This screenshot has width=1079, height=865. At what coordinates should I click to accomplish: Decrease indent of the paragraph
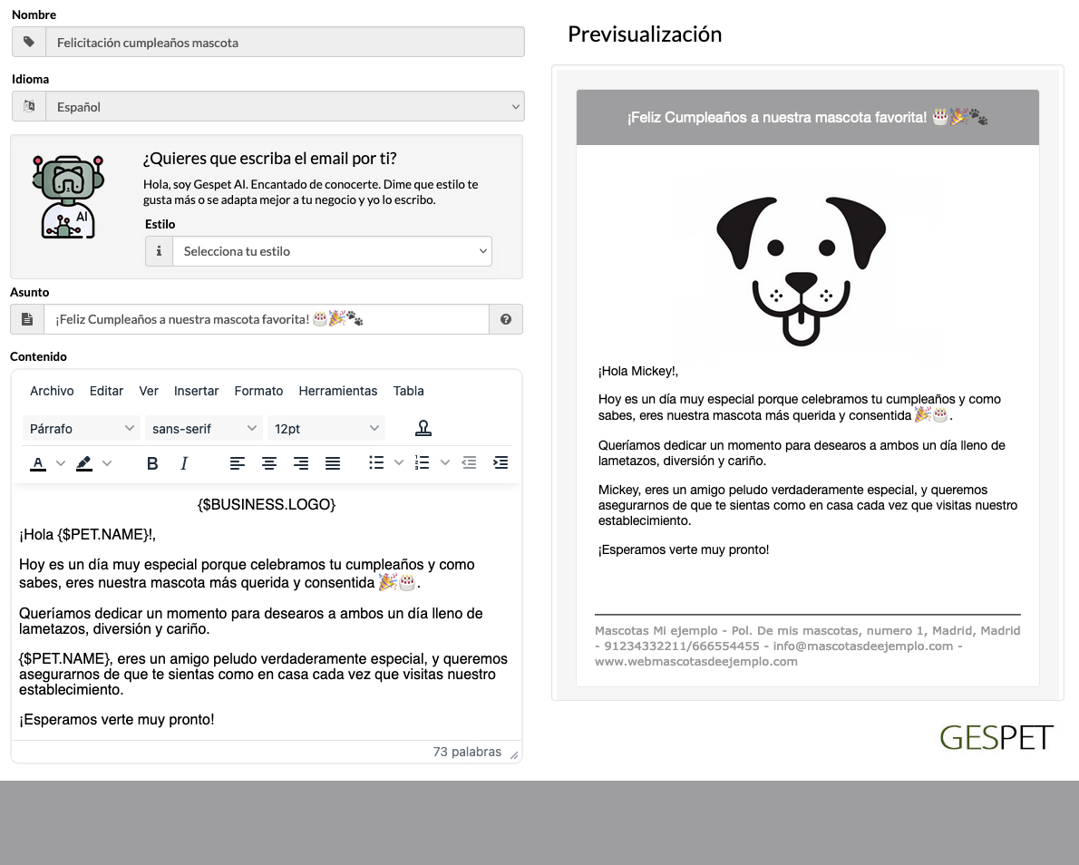[x=469, y=463]
